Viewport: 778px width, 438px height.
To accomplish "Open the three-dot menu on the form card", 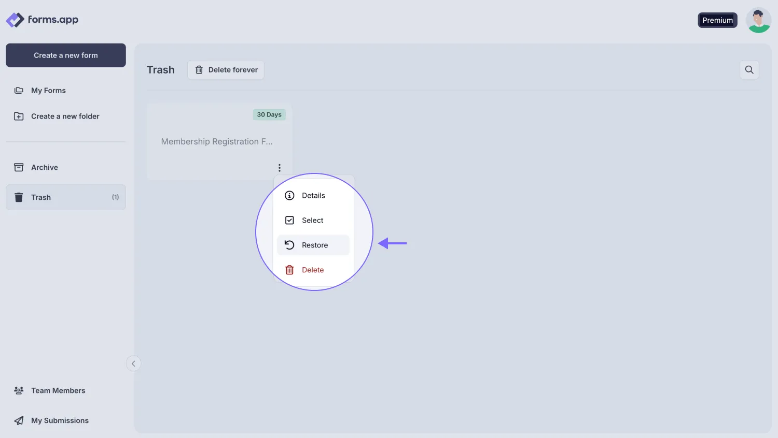I will click(x=280, y=167).
